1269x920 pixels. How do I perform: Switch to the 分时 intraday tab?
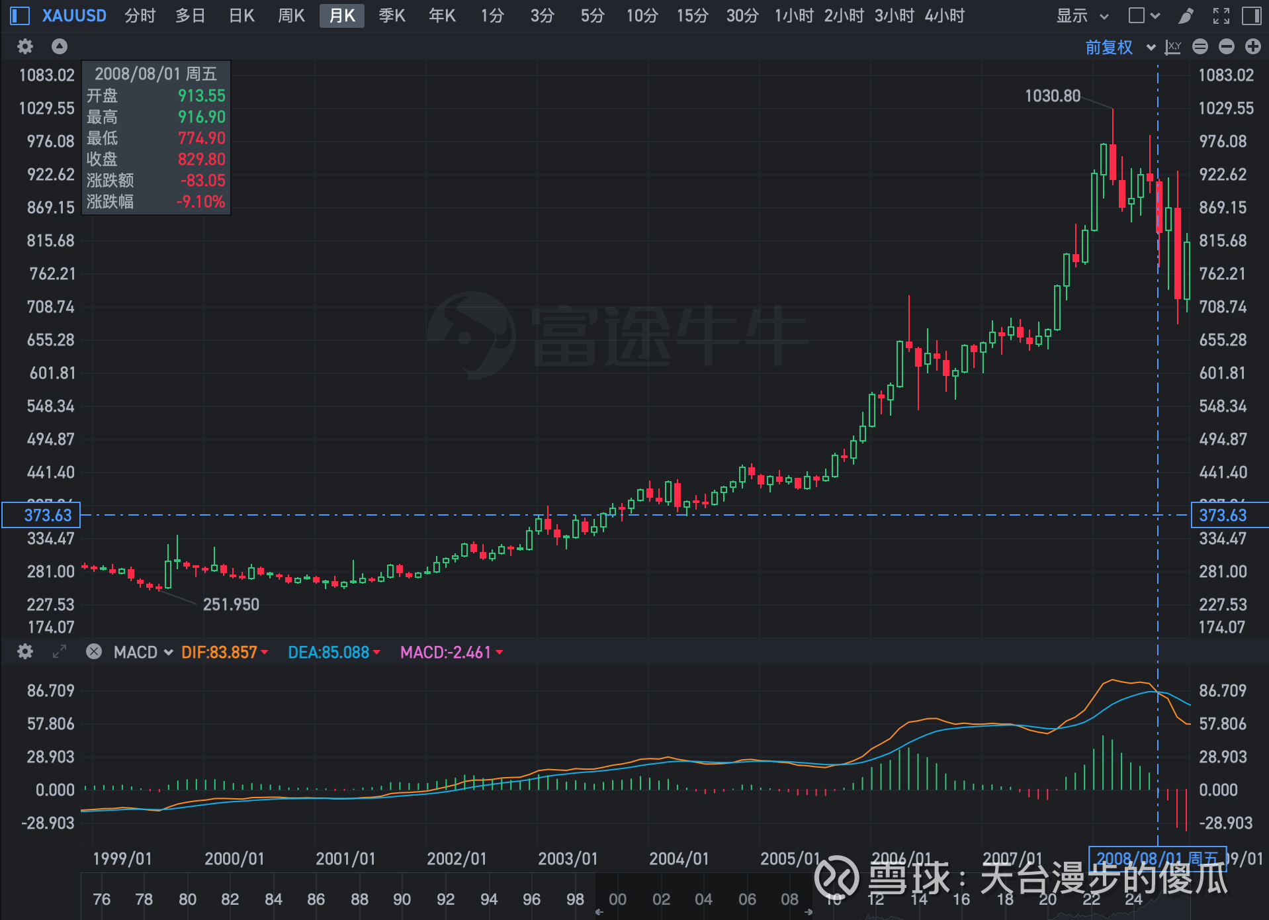(139, 16)
